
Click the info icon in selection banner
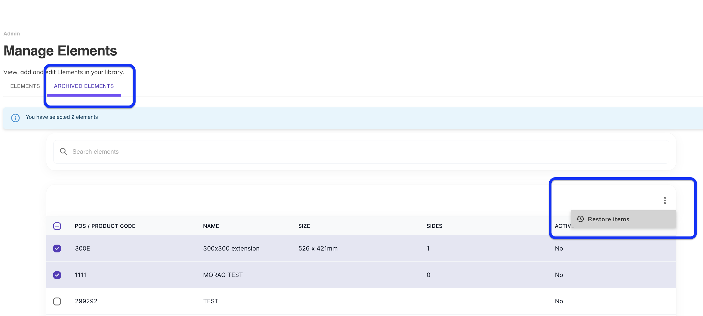pyautogui.click(x=15, y=118)
